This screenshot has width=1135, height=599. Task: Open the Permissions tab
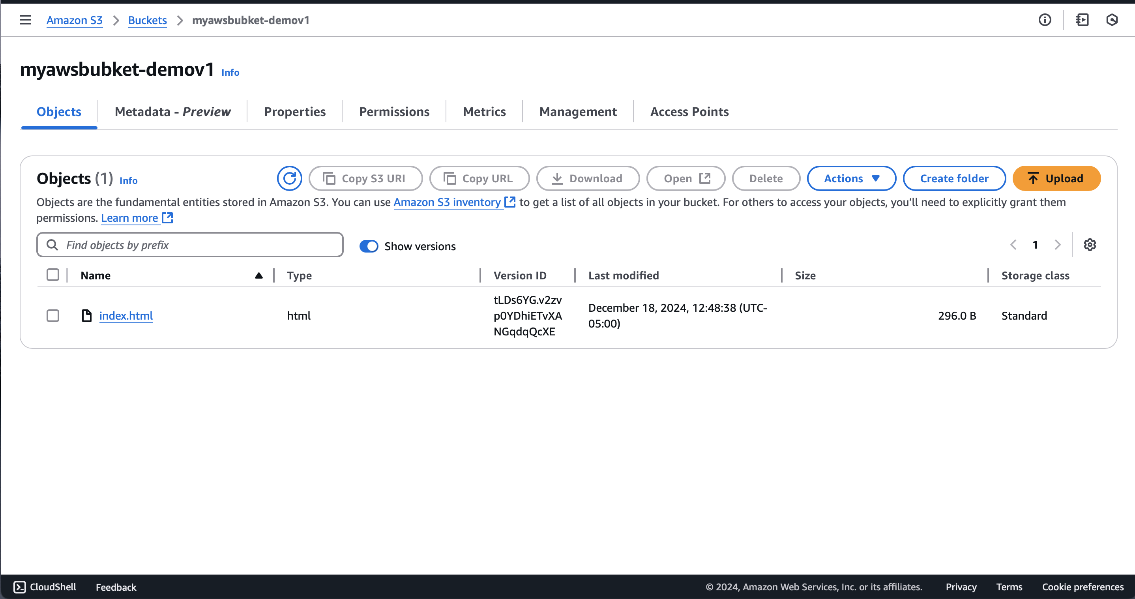pos(394,112)
